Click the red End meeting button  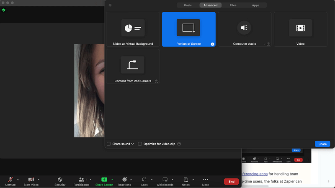pos(231,182)
